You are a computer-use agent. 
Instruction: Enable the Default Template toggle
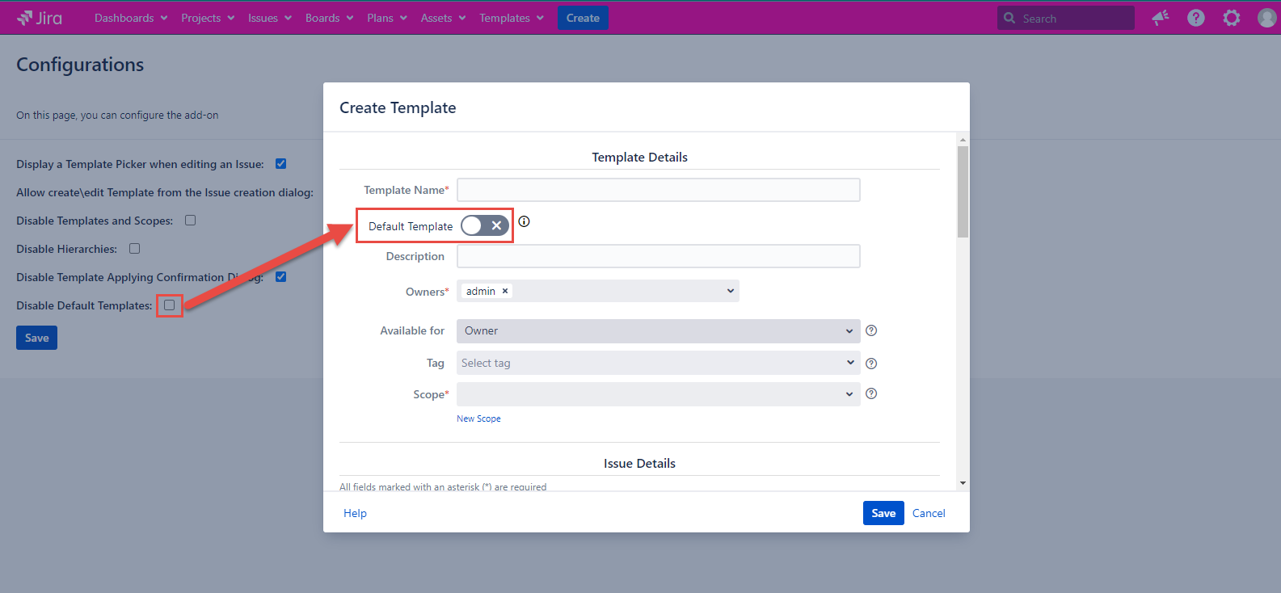click(x=485, y=226)
